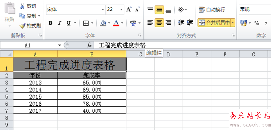This screenshot has width=271, height=130.
Task: Open the font name dropdown (宋体)
Action: pyautogui.click(x=103, y=10)
